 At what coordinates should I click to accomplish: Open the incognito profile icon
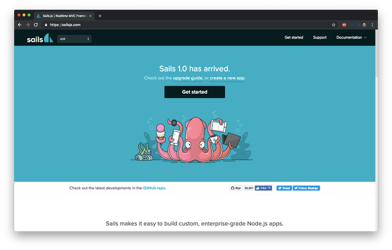[x=364, y=25]
